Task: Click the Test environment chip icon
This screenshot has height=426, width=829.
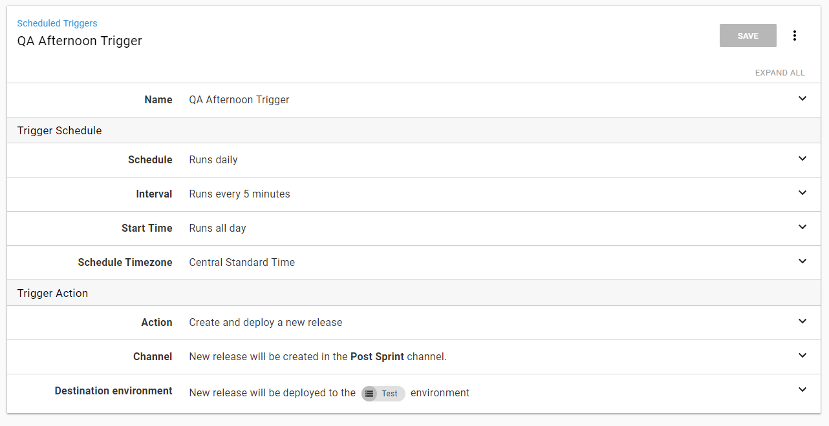Action: pyautogui.click(x=369, y=394)
